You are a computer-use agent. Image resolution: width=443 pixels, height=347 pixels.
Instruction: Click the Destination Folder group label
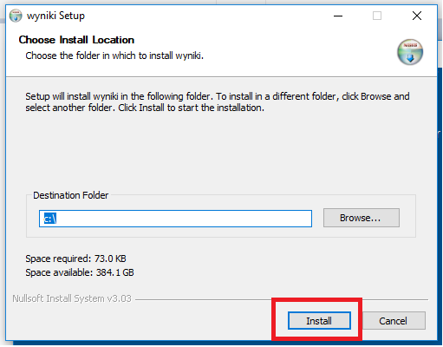[x=71, y=195]
